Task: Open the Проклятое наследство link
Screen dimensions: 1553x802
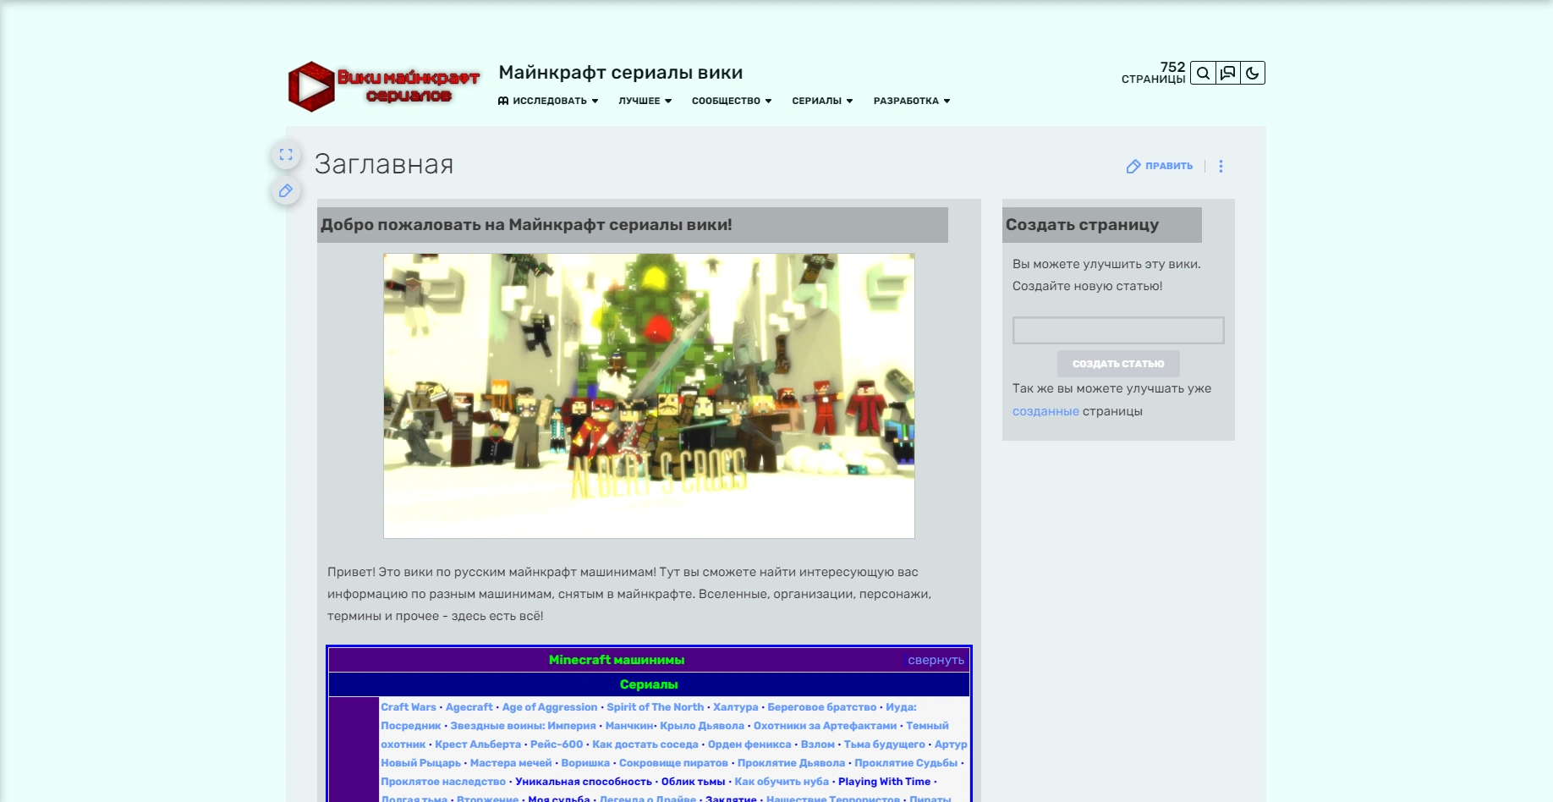Action: [x=443, y=782]
